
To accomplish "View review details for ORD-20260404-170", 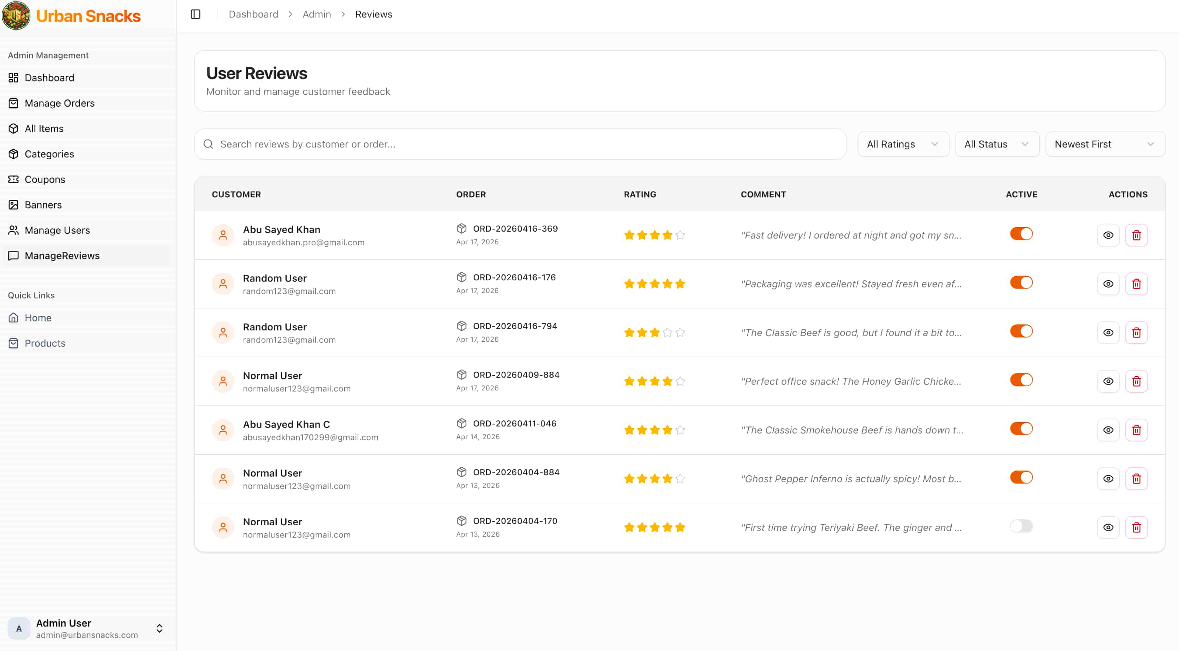I will (1108, 527).
